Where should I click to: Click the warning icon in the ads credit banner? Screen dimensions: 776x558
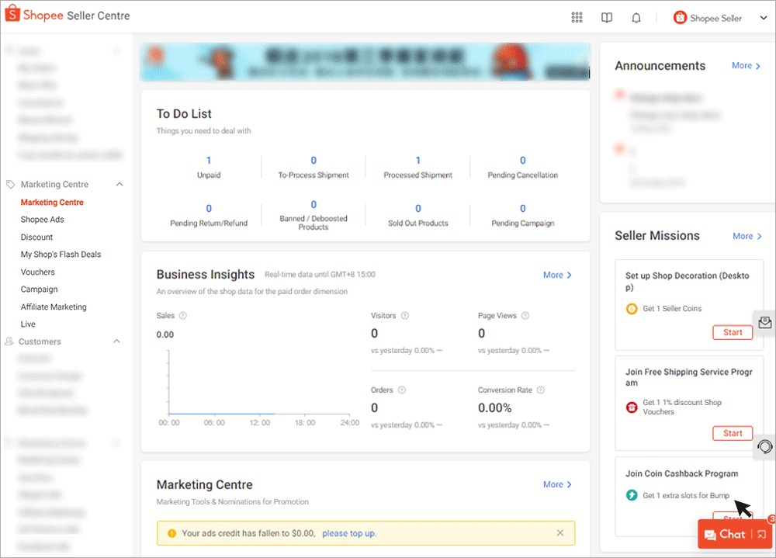pos(171,533)
